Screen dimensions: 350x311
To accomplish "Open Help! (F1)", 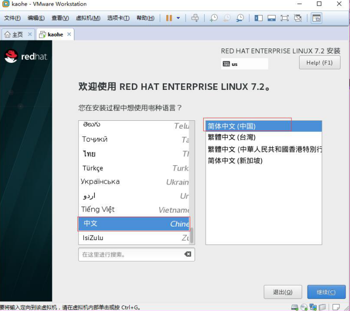I will click(x=320, y=63).
